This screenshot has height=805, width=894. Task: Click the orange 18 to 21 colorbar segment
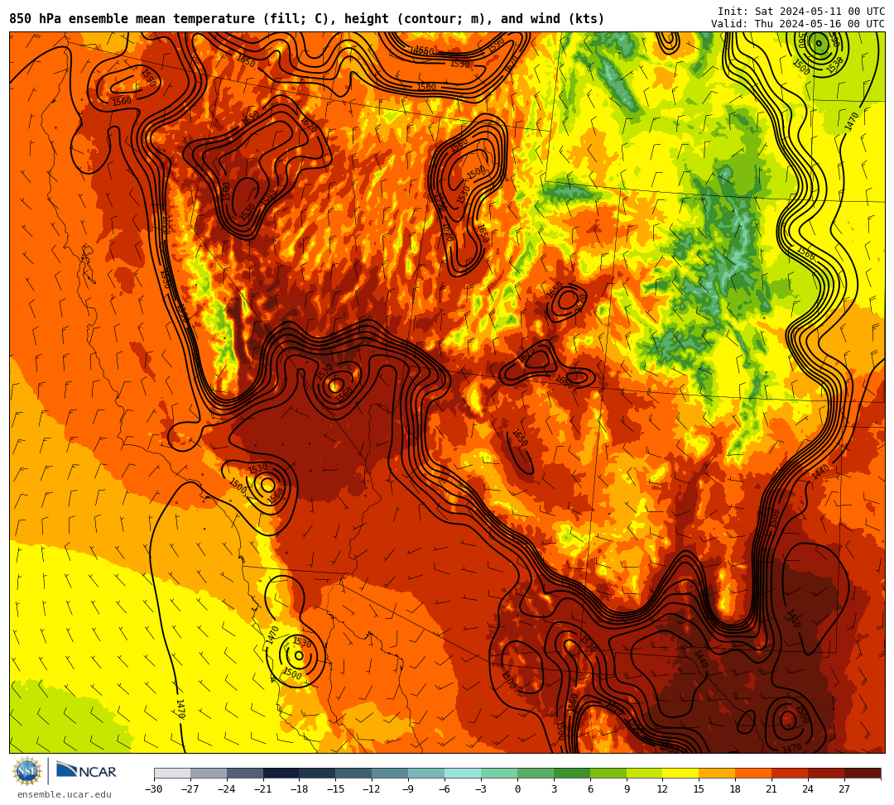(754, 773)
